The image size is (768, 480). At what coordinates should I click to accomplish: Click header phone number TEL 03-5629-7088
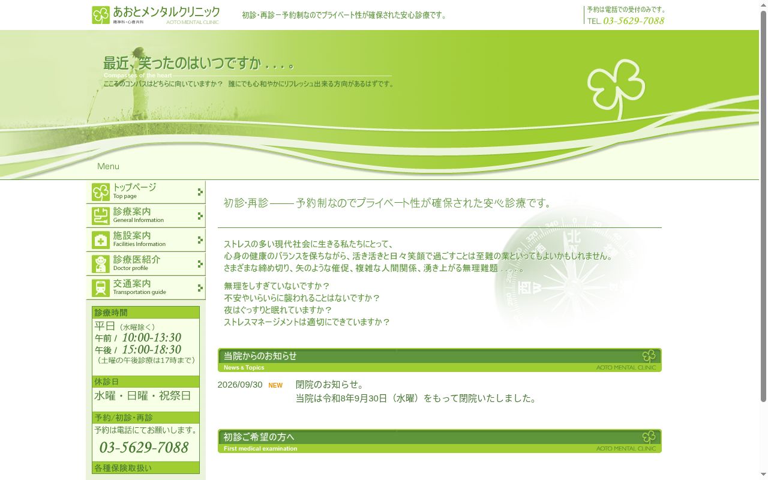point(626,21)
